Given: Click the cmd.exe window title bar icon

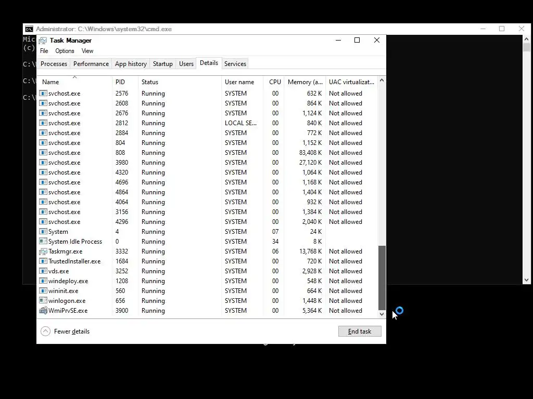Looking at the screenshot, I should 29,29.
